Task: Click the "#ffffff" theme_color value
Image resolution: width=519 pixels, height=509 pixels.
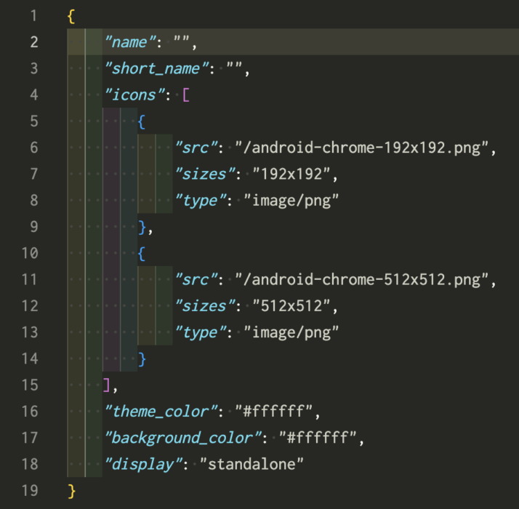Action: [274, 412]
